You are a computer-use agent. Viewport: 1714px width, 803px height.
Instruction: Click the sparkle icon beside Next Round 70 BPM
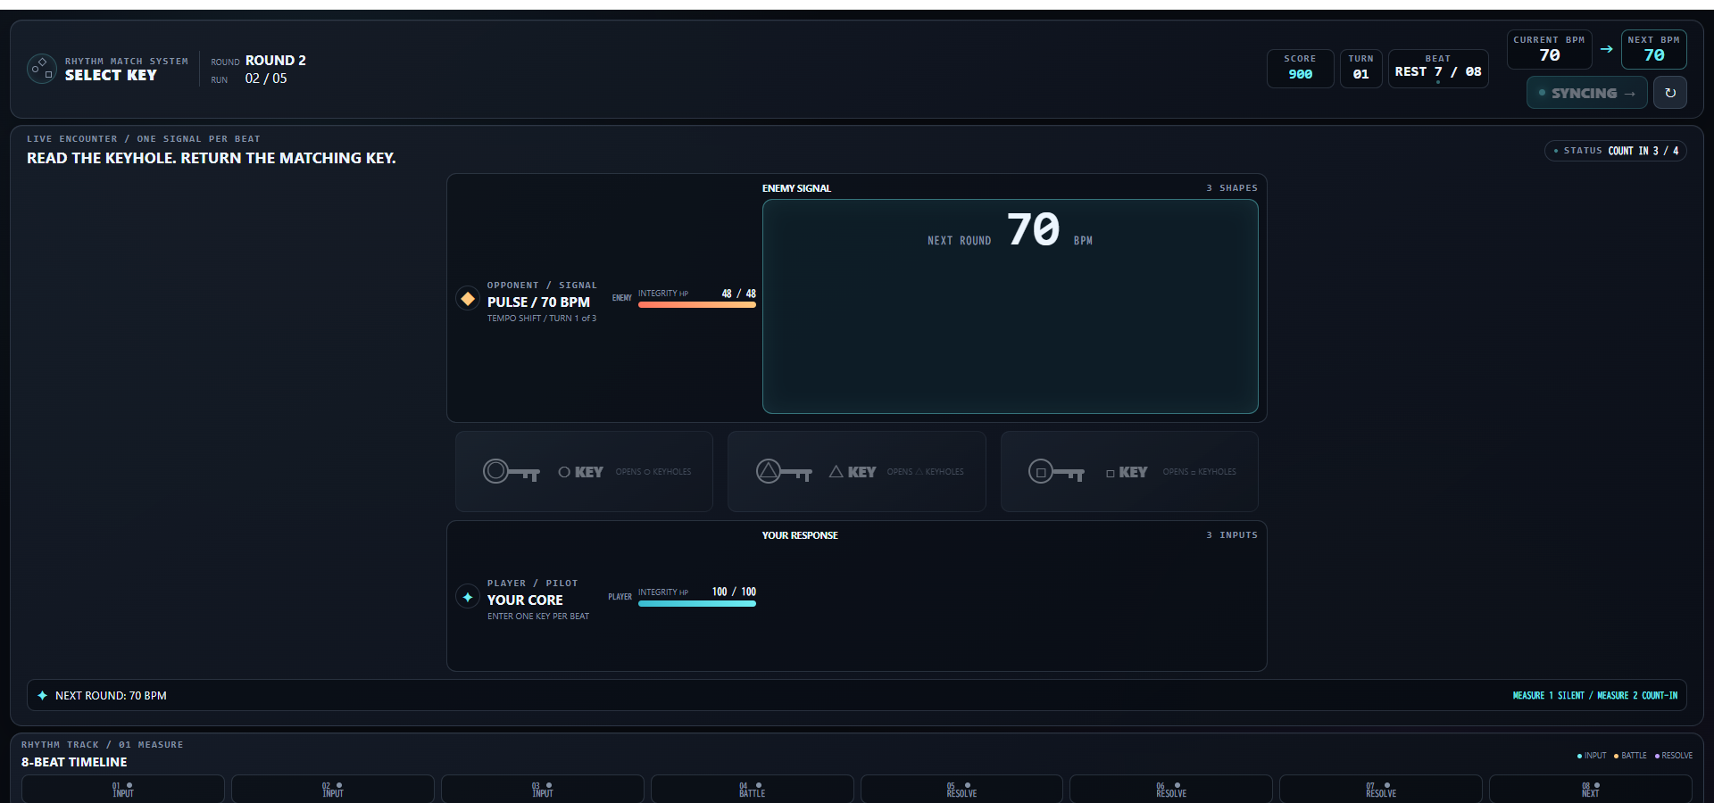point(42,695)
